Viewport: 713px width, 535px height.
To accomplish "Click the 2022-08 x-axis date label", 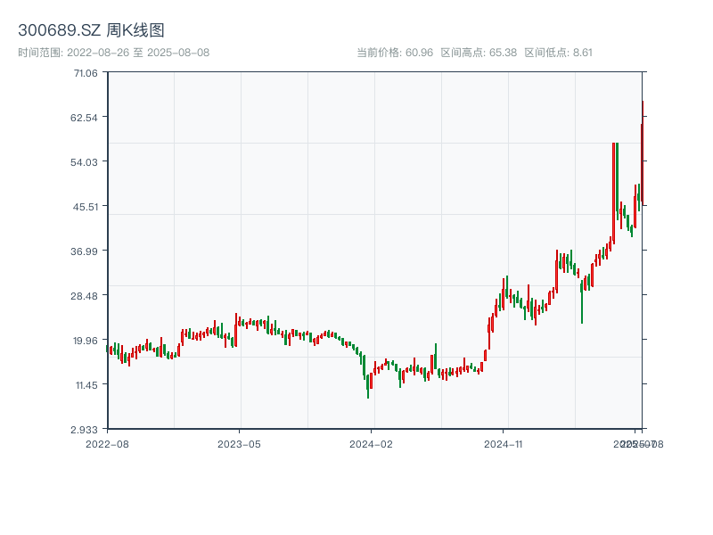I will pos(107,443).
